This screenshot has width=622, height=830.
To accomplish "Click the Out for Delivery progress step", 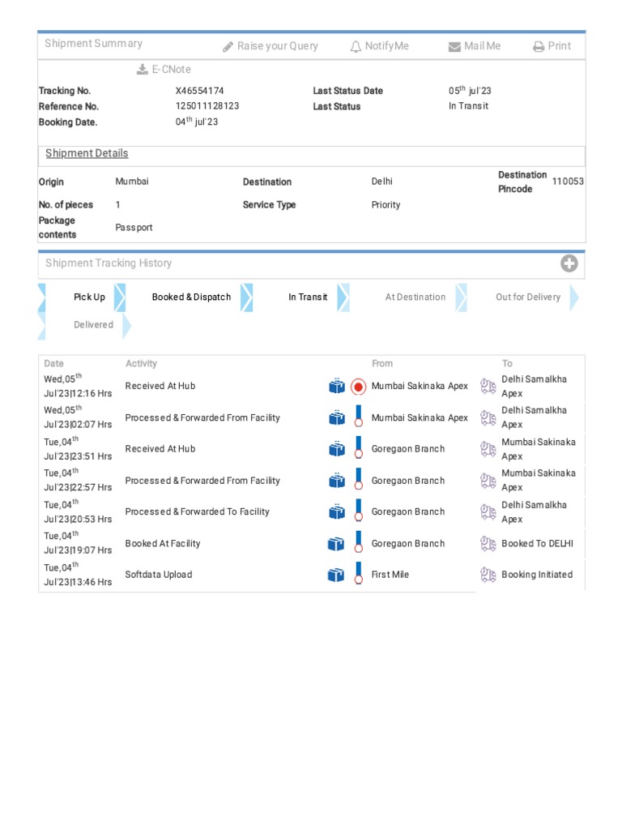I will 528,297.
